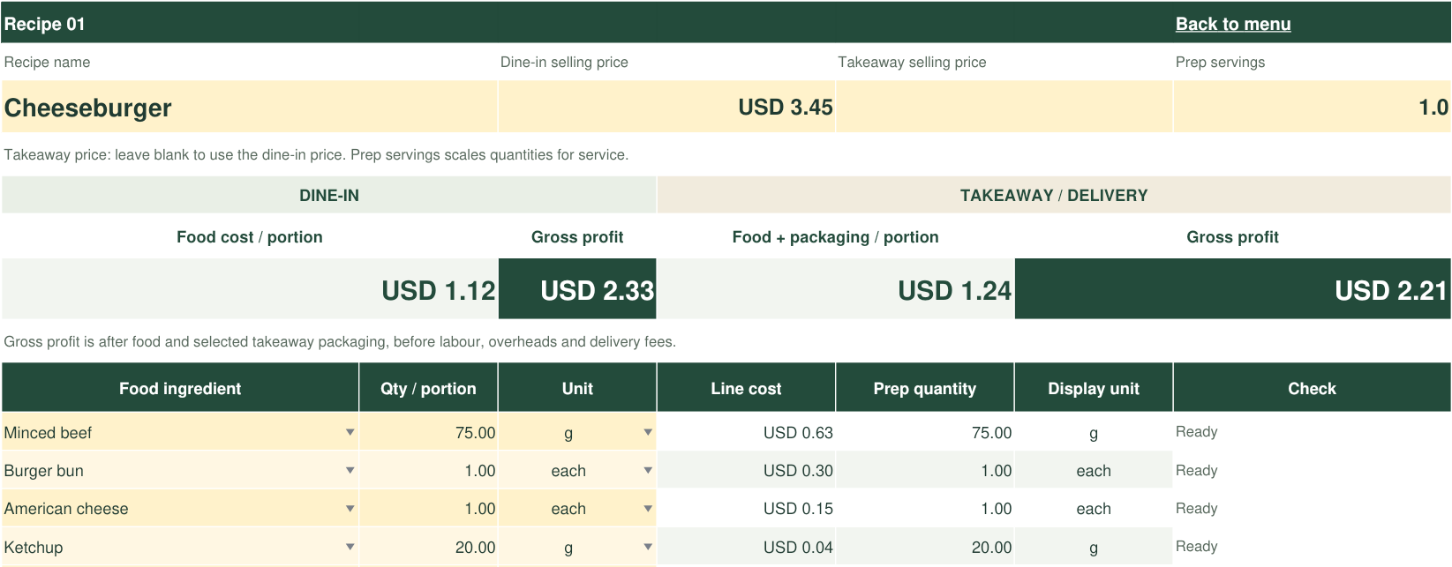Image resolution: width=1452 pixels, height=567 pixels.
Task: Select American cheese Qty / portion cell 1.00
Action: pos(428,508)
